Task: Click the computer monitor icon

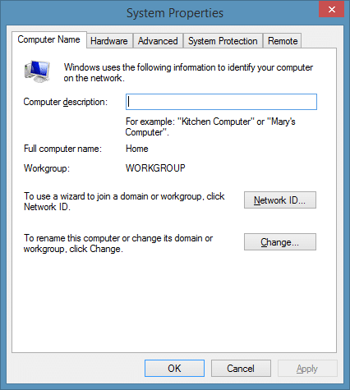Action: coord(37,71)
